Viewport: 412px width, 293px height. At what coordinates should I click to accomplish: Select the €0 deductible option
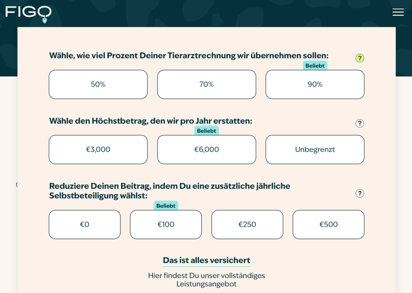[84, 224]
